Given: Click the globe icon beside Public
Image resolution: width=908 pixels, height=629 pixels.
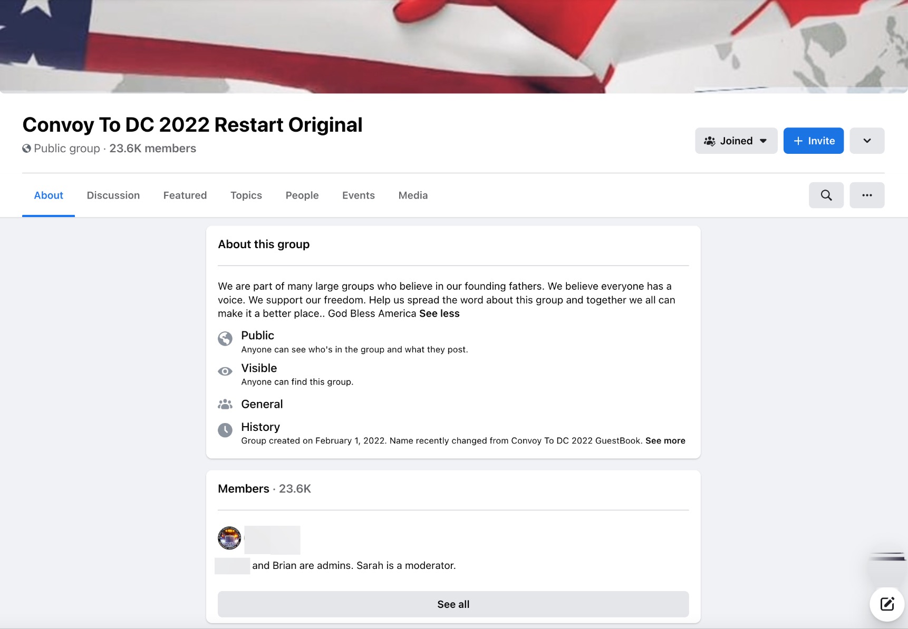Looking at the screenshot, I should coord(225,339).
